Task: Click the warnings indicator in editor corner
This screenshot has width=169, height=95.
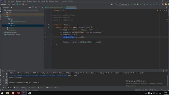Action: point(158,11)
